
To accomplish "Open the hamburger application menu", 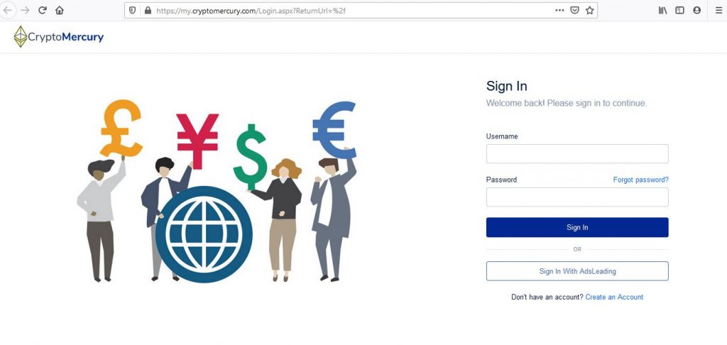I will click(718, 10).
